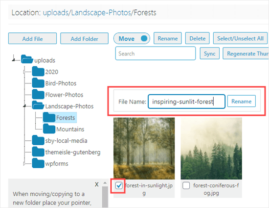Image resolution: width=269 pixels, height=208 pixels.
Task: Toggle the Move/Copy switch
Action: click(x=132, y=38)
